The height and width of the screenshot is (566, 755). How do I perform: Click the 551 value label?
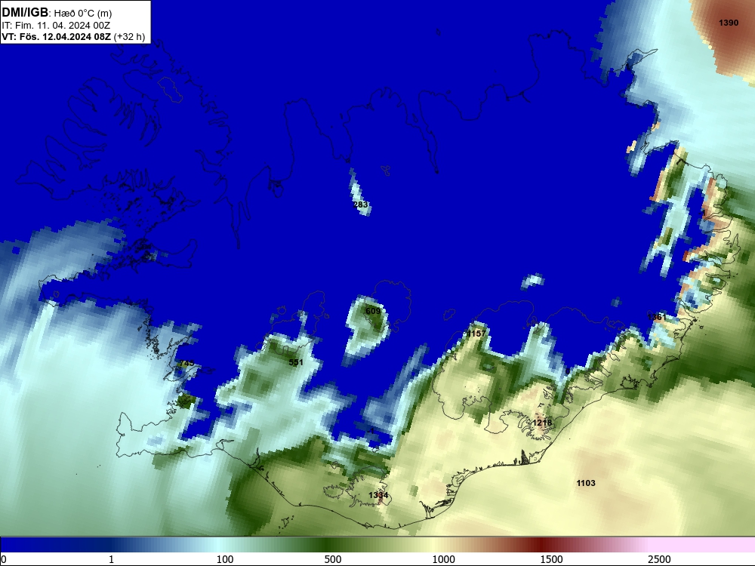click(296, 362)
